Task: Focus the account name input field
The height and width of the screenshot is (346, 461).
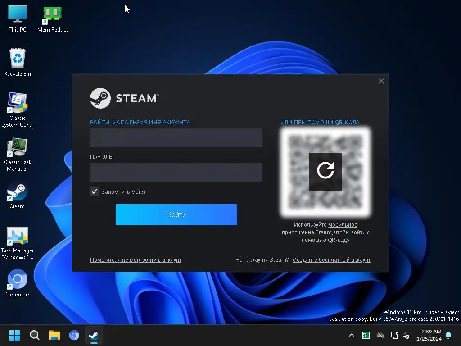Action: [176, 138]
